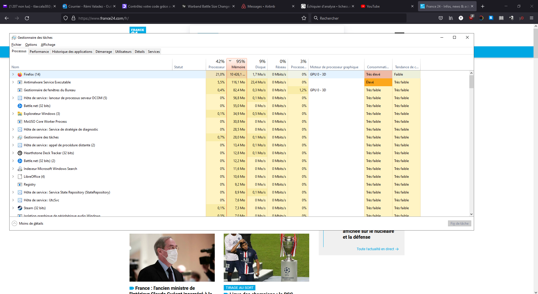The width and height of the screenshot is (538, 294).
Task: Open the Firefox library icon
Action: [451, 18]
